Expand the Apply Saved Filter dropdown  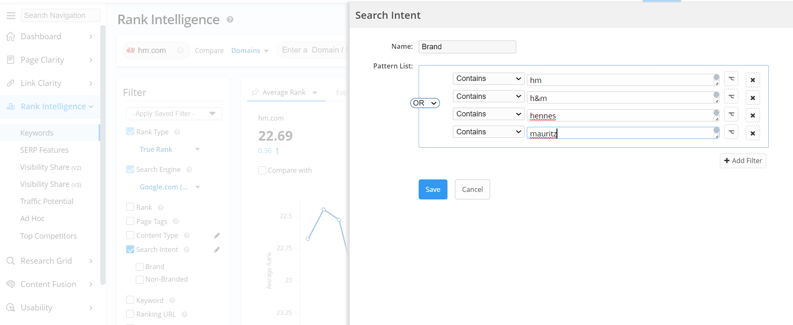click(173, 113)
